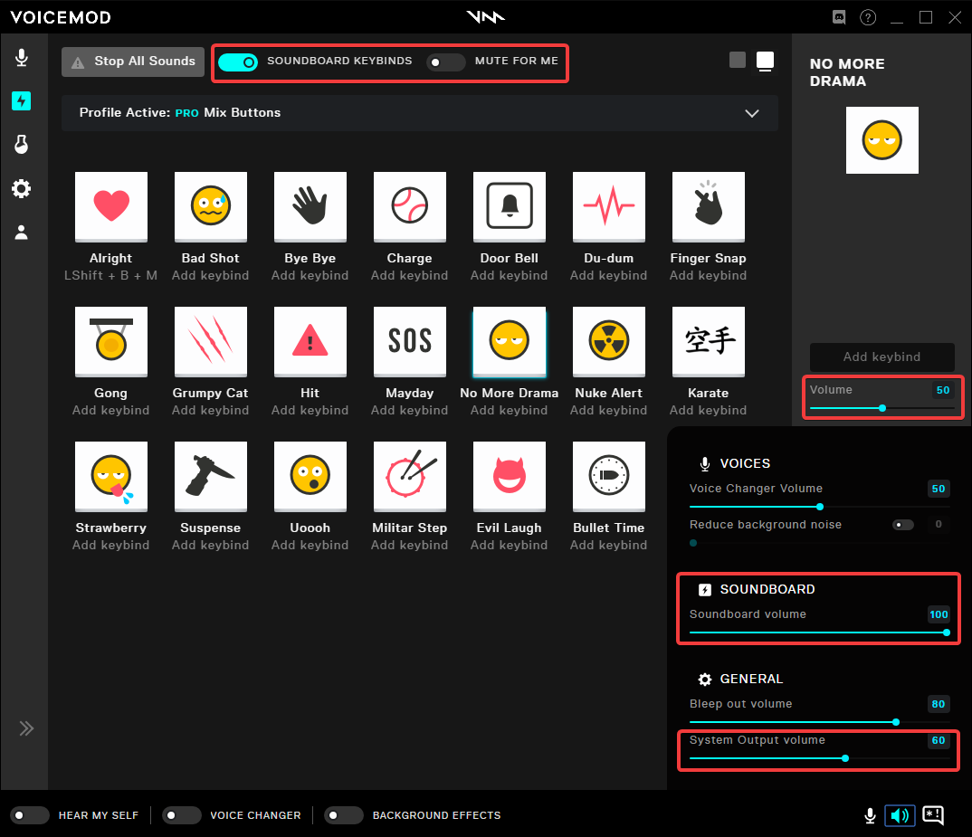972x837 pixels.
Task: Select the No More Drama sound tile
Action: (x=510, y=342)
